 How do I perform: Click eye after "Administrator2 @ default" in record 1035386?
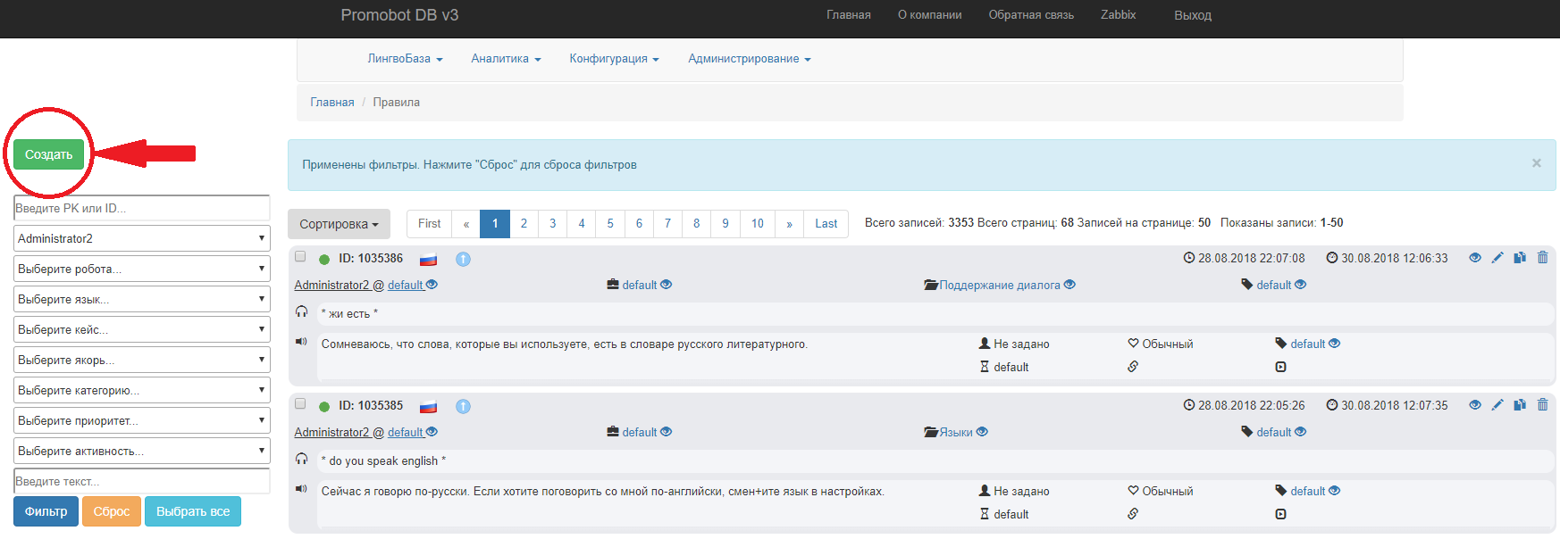pos(432,285)
